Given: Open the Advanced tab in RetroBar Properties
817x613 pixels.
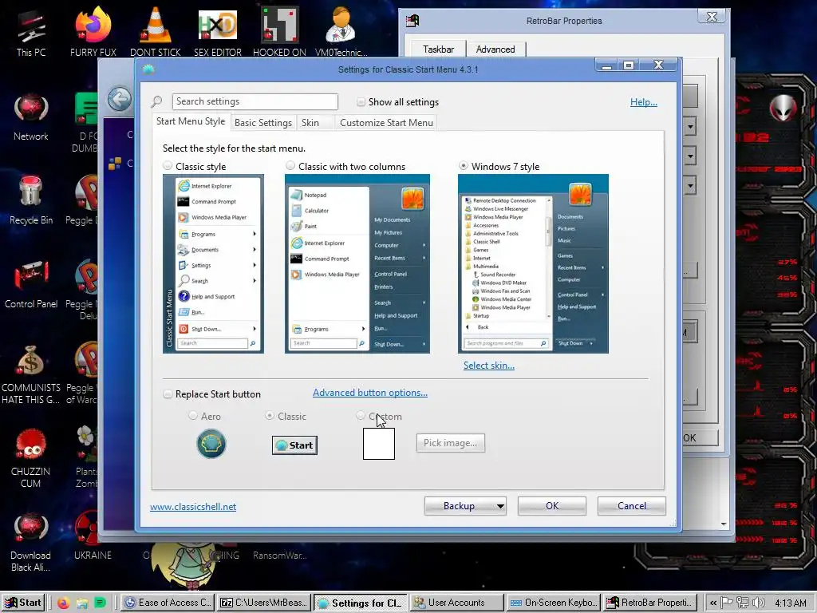Looking at the screenshot, I should [495, 49].
